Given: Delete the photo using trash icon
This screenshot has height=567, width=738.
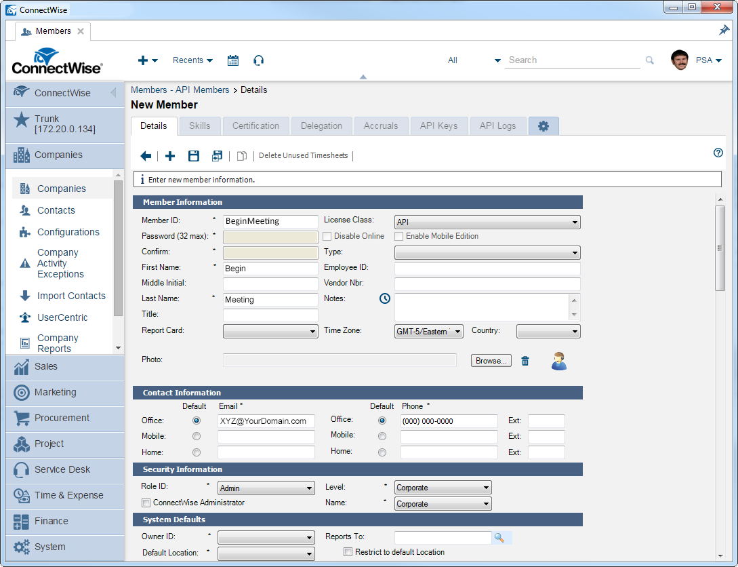Looking at the screenshot, I should click(x=525, y=361).
